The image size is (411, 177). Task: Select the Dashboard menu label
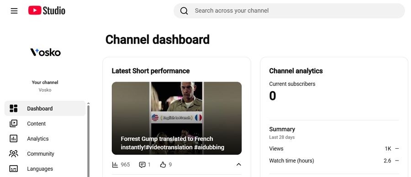coord(40,109)
